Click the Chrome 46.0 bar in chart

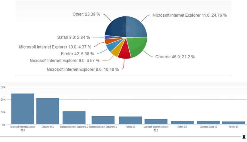(x=48, y=111)
